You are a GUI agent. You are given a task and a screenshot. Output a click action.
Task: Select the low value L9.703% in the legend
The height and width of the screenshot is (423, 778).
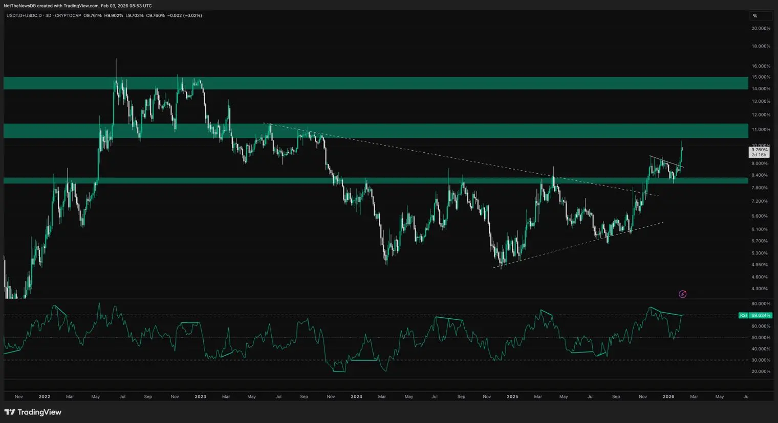[135, 15]
